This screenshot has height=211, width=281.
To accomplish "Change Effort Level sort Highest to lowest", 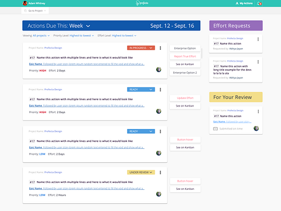I will point(124,36).
